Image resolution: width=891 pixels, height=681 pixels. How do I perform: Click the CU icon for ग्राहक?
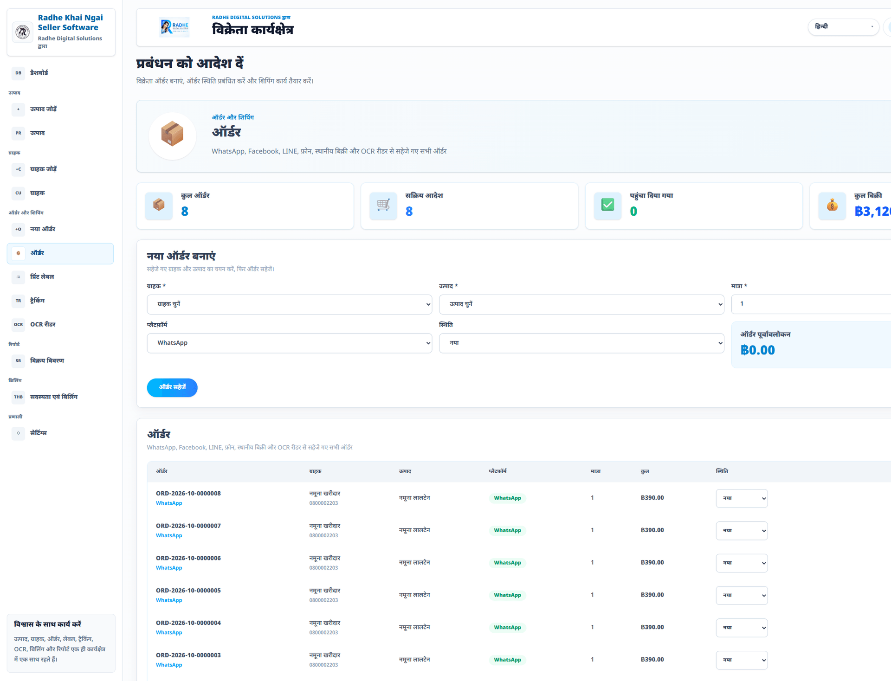18,193
